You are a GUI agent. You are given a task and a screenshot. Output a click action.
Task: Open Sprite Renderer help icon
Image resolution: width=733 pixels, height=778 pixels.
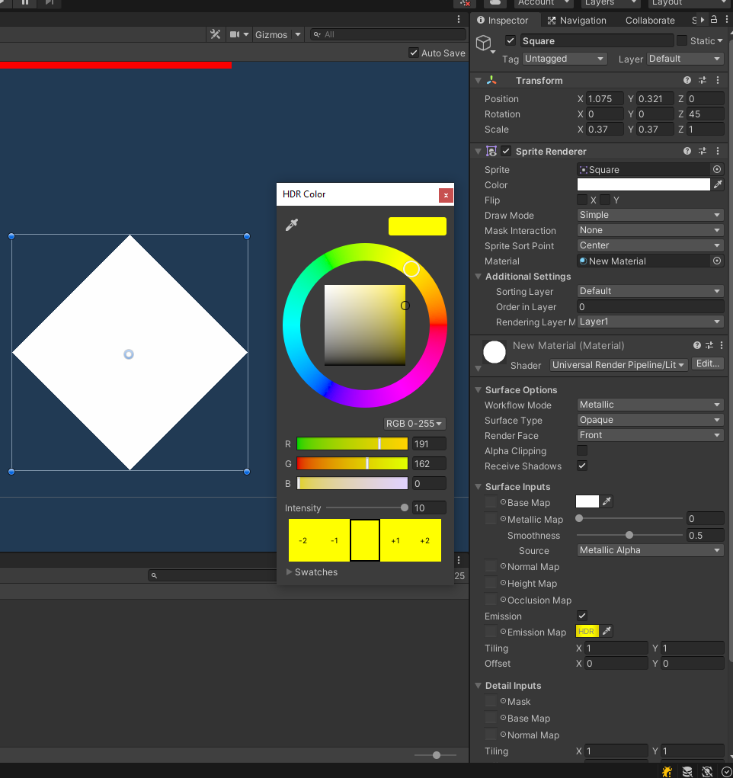pos(687,151)
